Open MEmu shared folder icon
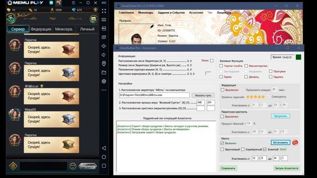 point(104,72)
